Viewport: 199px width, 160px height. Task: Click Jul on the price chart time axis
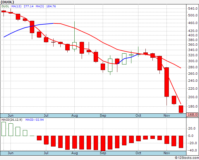coord(46,115)
